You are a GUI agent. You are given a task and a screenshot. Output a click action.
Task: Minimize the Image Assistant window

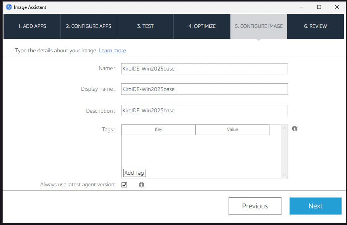click(x=302, y=7)
